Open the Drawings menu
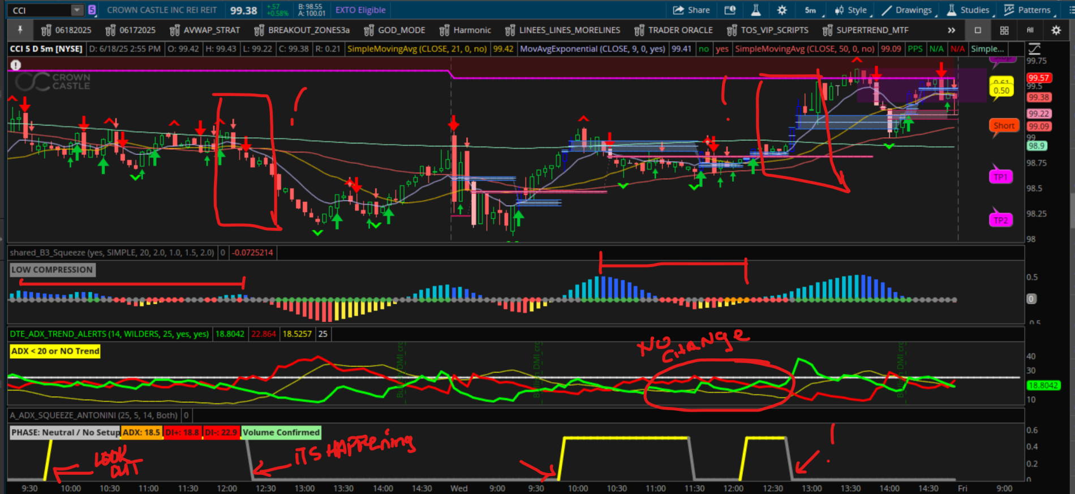Viewport: 1075px width, 494px height. click(907, 10)
